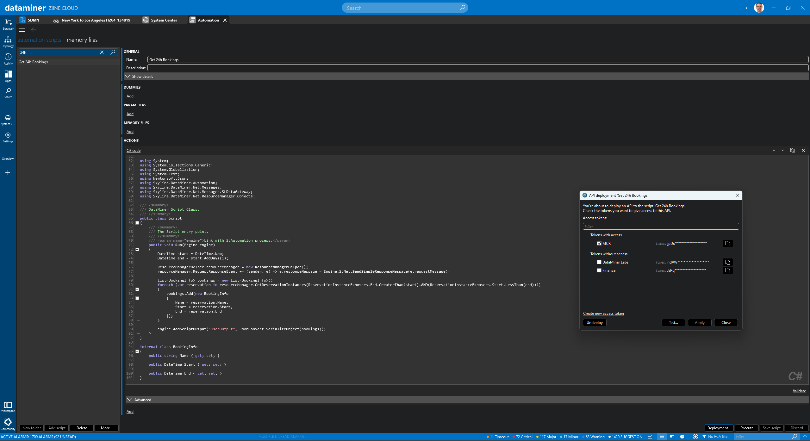
Task: Open the Workspace sidebar icon
Action: tap(8, 407)
